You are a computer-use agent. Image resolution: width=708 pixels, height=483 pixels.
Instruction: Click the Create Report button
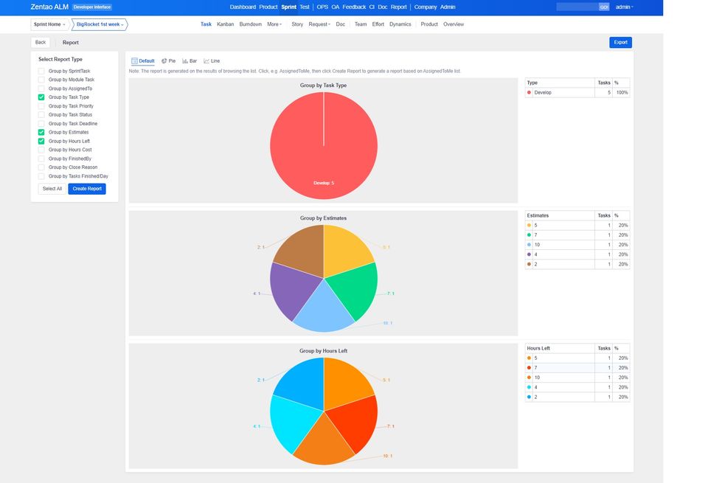[87, 189]
